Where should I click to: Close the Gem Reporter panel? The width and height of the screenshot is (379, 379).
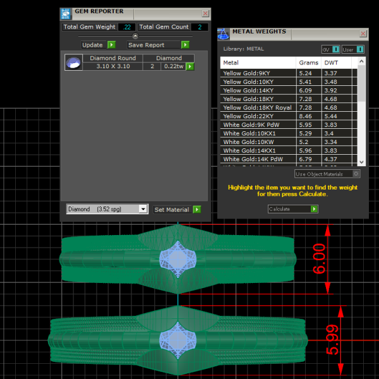tap(205, 13)
